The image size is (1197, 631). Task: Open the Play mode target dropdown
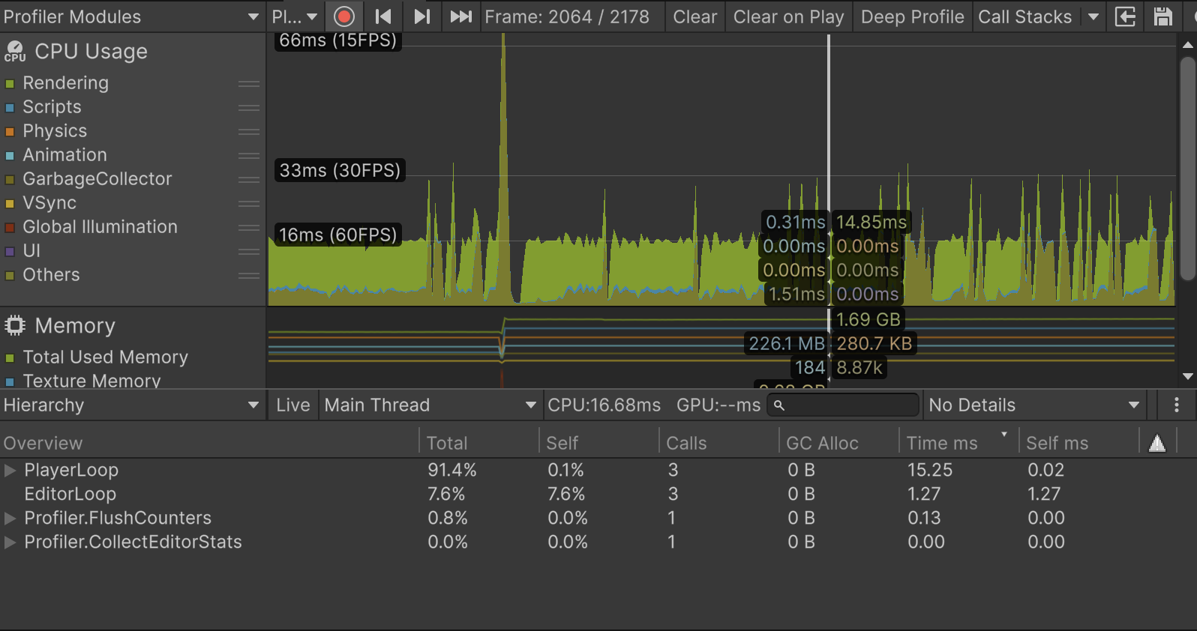(x=295, y=16)
